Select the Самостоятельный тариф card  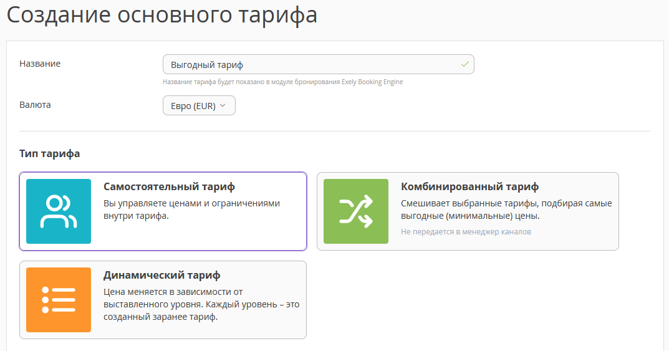(x=163, y=211)
